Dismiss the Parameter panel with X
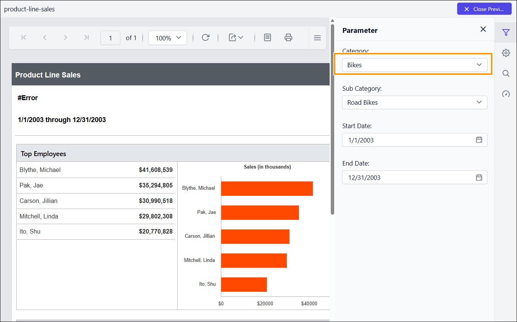Image resolution: width=517 pixels, height=322 pixels. coord(483,29)
